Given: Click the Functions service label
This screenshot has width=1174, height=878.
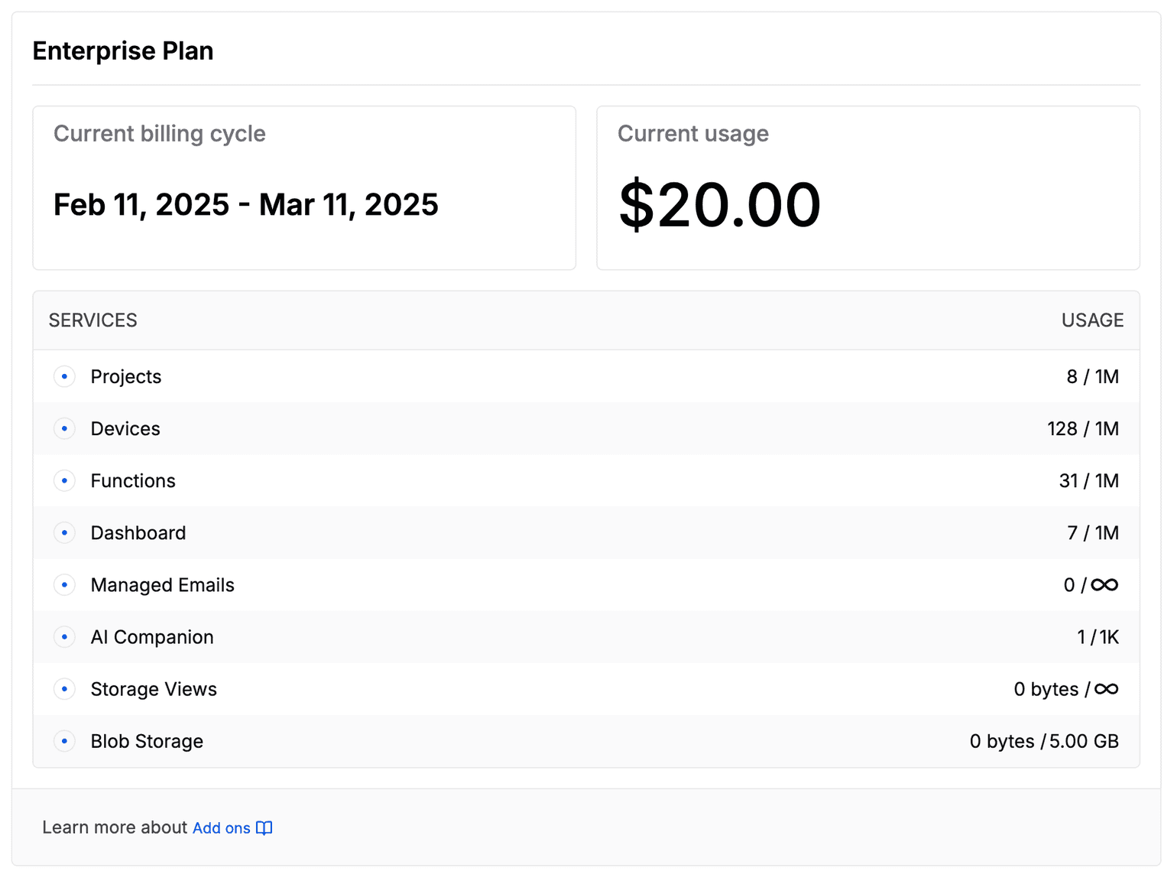Looking at the screenshot, I should (133, 480).
